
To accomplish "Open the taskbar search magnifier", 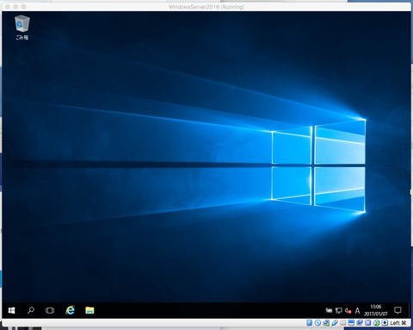I will coord(31,310).
